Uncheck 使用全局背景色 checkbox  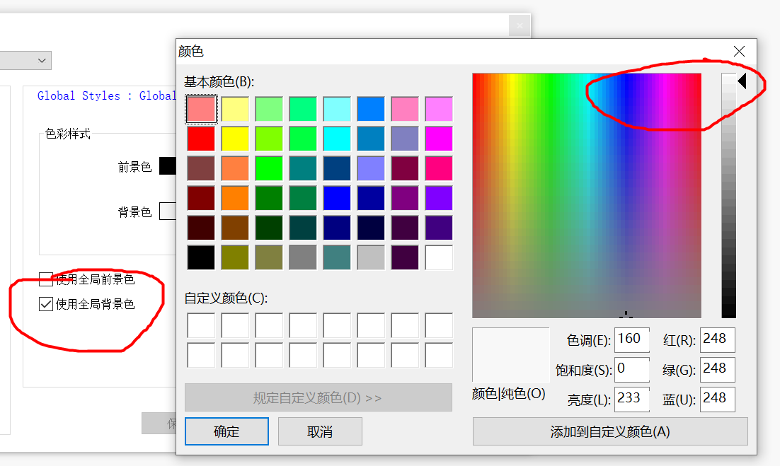[46, 304]
